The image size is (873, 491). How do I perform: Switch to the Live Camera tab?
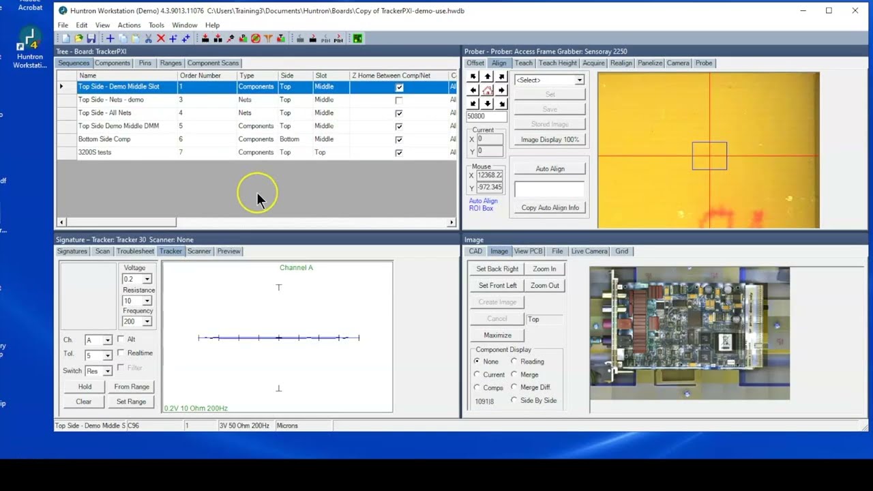(589, 251)
